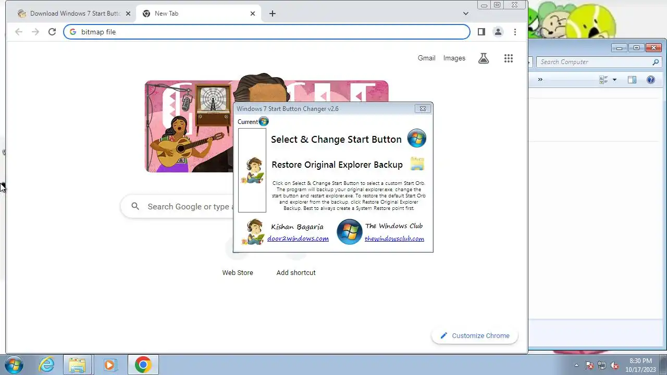Click the Select & Change Start Button orb icon

(x=417, y=139)
